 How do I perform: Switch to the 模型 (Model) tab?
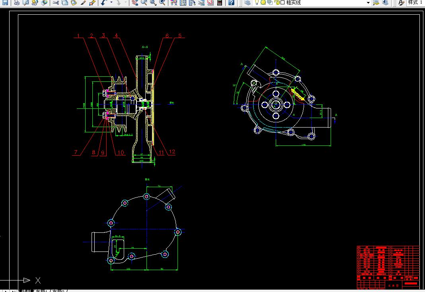coord(26,290)
